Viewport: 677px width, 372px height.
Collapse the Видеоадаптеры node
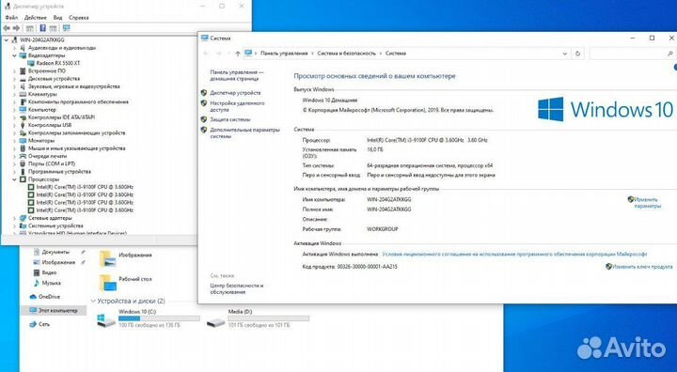click(14, 55)
